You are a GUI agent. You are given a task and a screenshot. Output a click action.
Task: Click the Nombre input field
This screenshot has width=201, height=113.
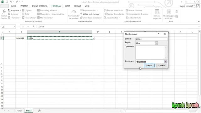coord(151,39)
